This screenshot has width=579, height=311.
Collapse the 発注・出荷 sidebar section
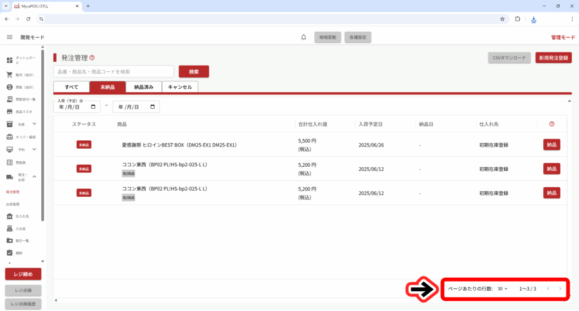[34, 176]
